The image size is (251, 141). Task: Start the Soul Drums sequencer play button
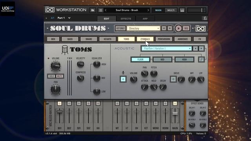[178, 29]
